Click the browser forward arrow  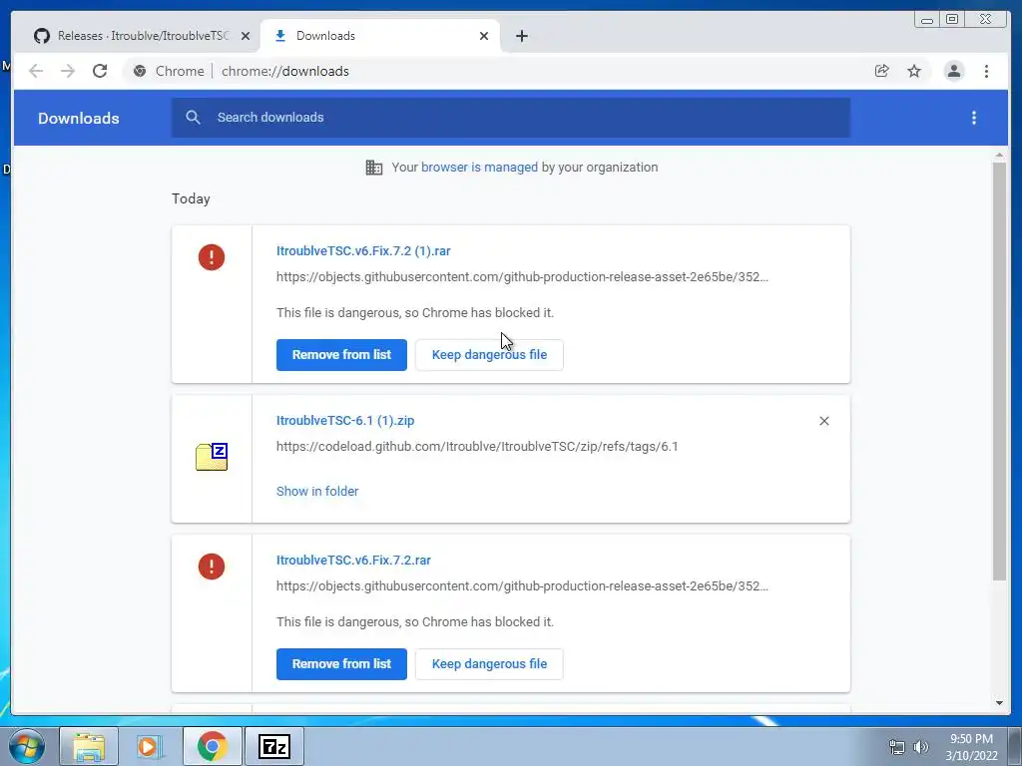pyautogui.click(x=68, y=71)
